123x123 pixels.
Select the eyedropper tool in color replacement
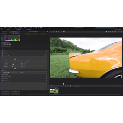tap(3, 57)
